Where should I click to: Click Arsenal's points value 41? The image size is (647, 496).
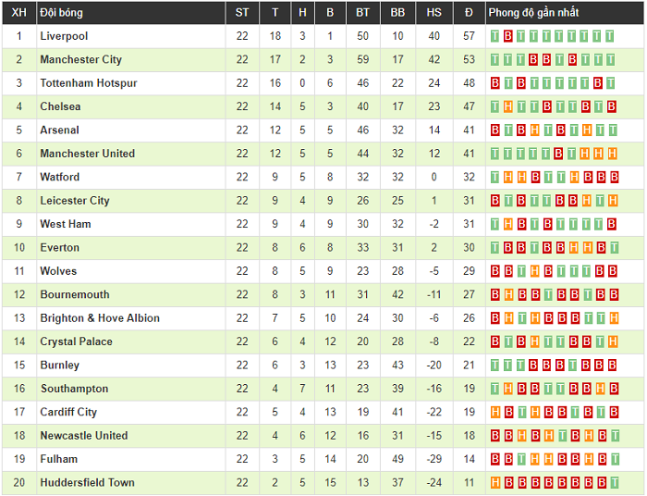click(469, 130)
